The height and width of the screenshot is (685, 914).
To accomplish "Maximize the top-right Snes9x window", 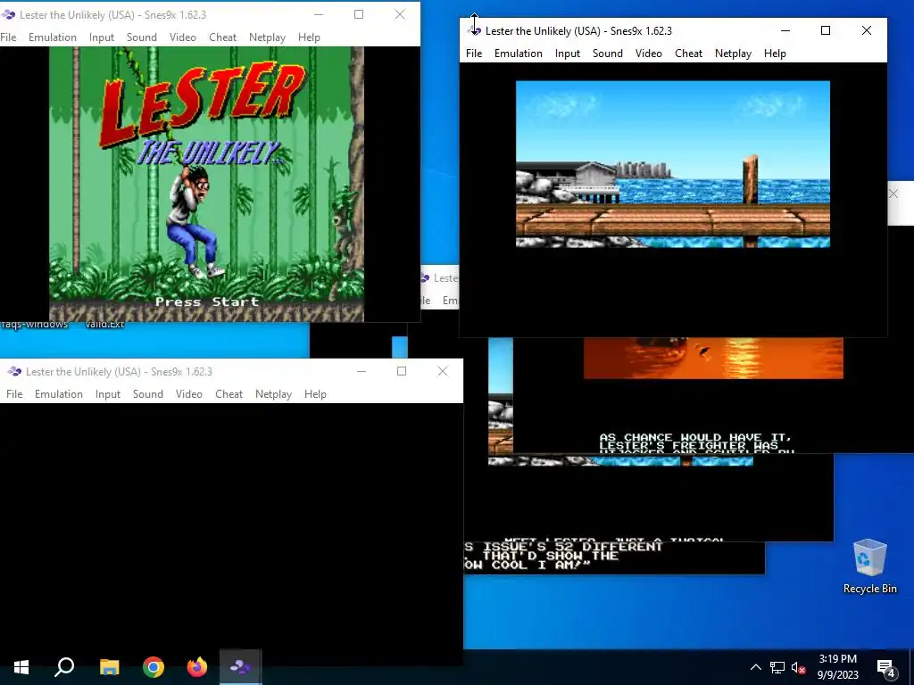I will [x=826, y=30].
